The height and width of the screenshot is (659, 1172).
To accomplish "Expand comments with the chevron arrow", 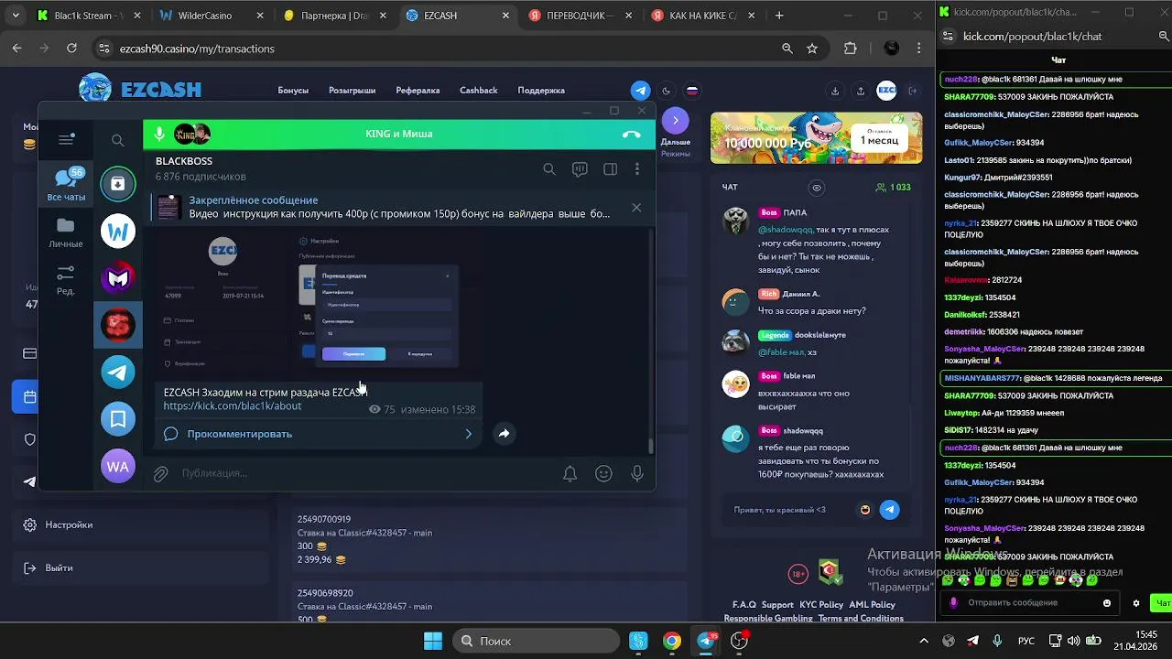I will point(469,434).
